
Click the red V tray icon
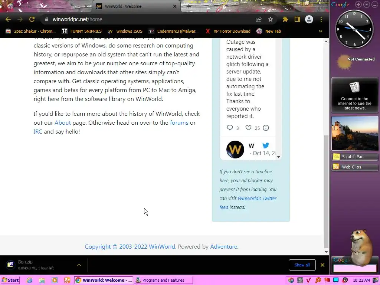[308, 280]
